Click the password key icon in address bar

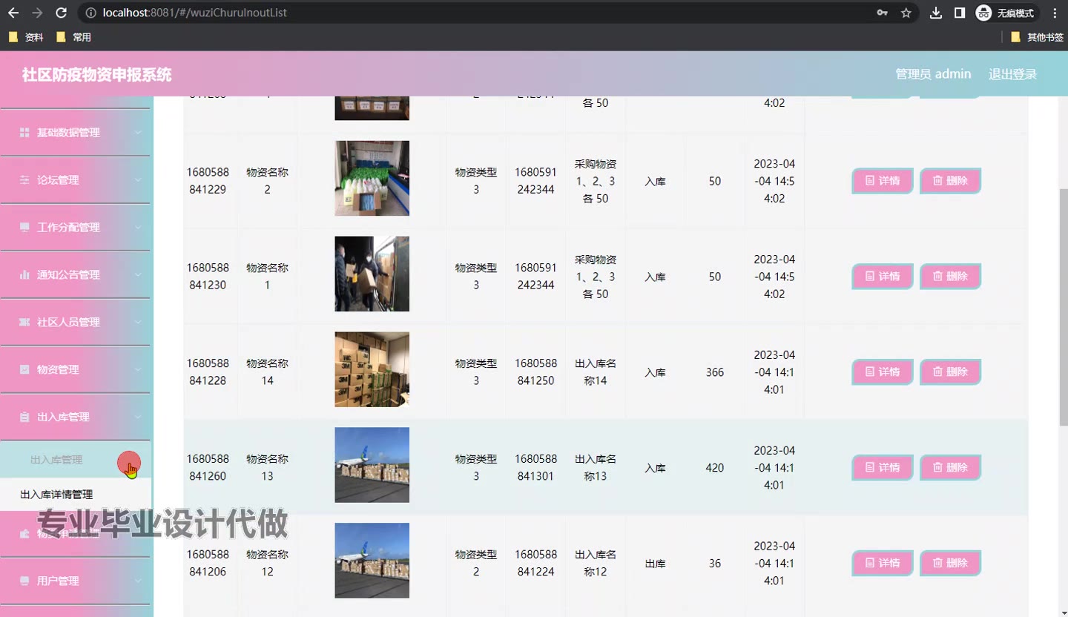pyautogui.click(x=882, y=13)
